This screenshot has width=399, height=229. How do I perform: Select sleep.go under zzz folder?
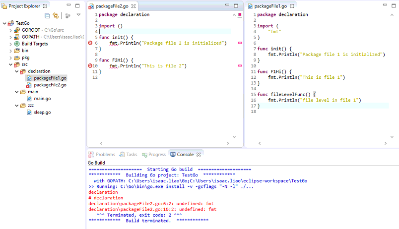pyautogui.click(x=42, y=113)
